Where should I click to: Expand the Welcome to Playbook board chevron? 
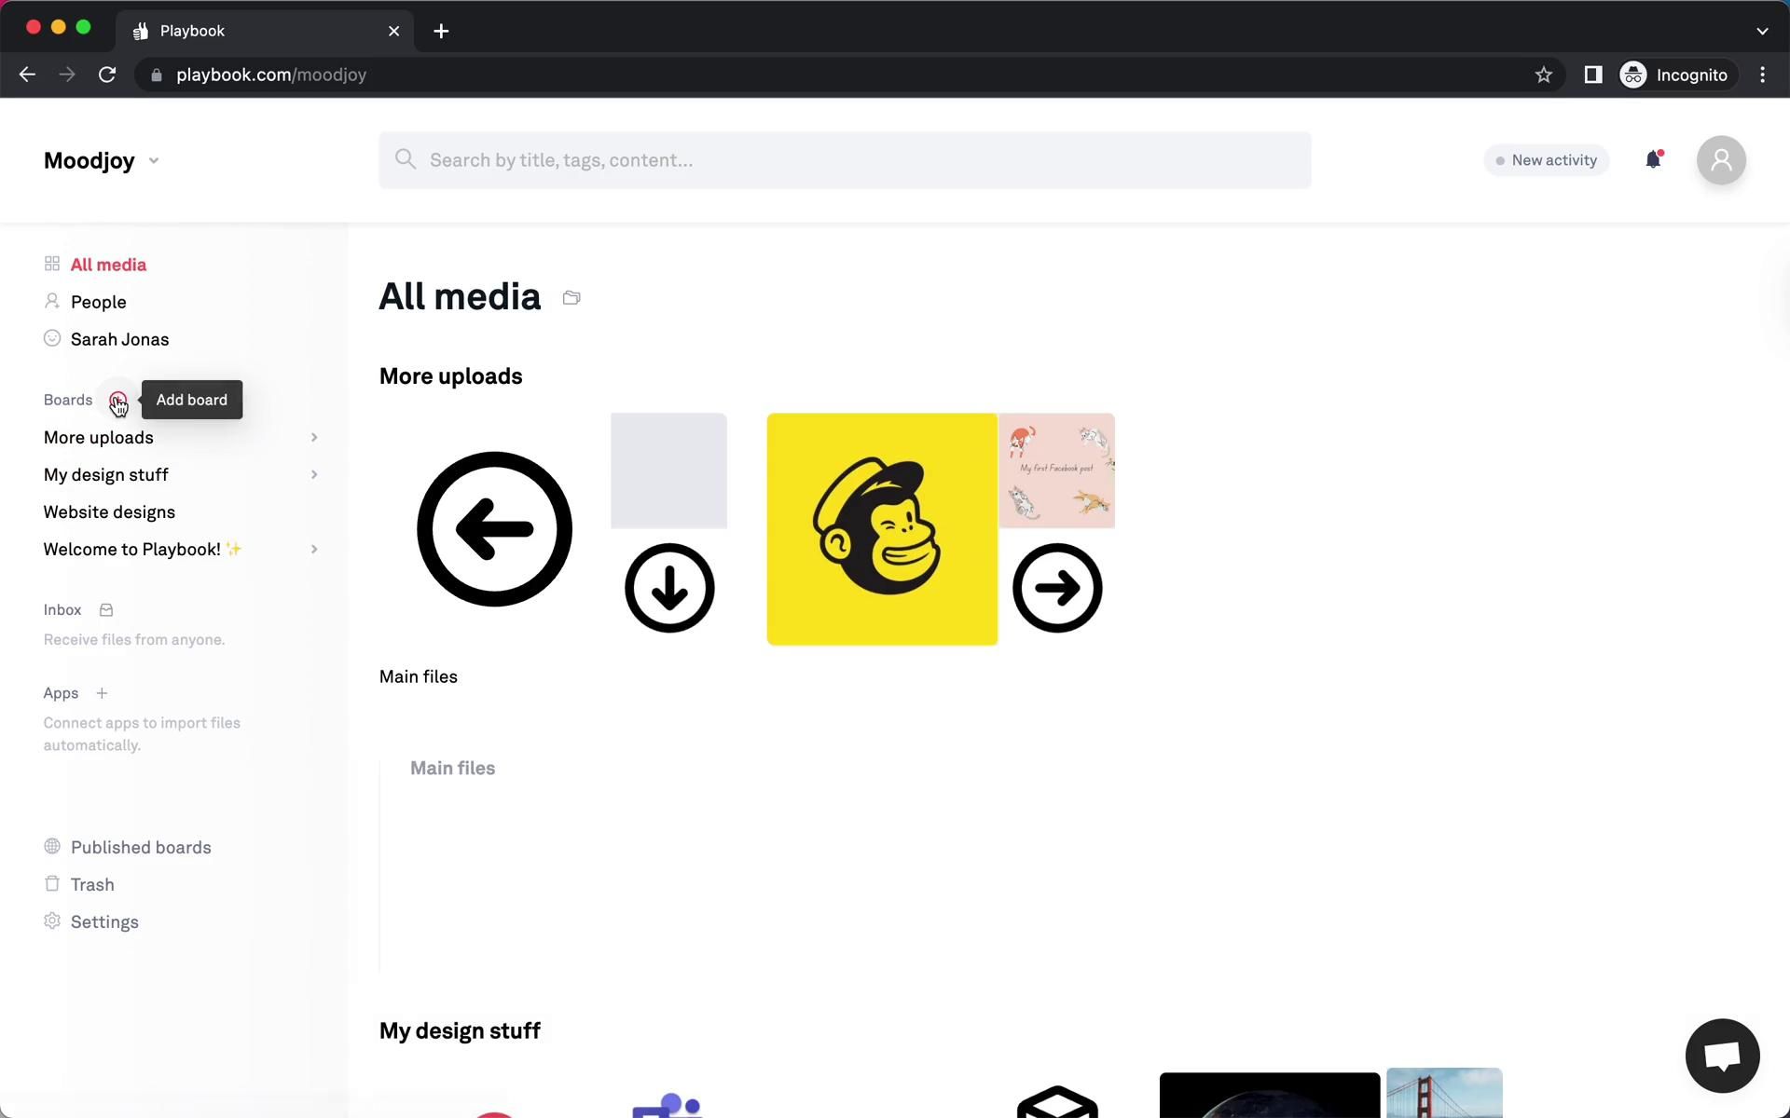(314, 550)
